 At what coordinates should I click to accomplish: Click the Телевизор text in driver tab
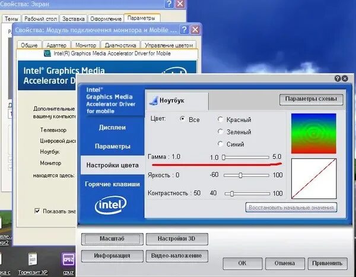53,130
